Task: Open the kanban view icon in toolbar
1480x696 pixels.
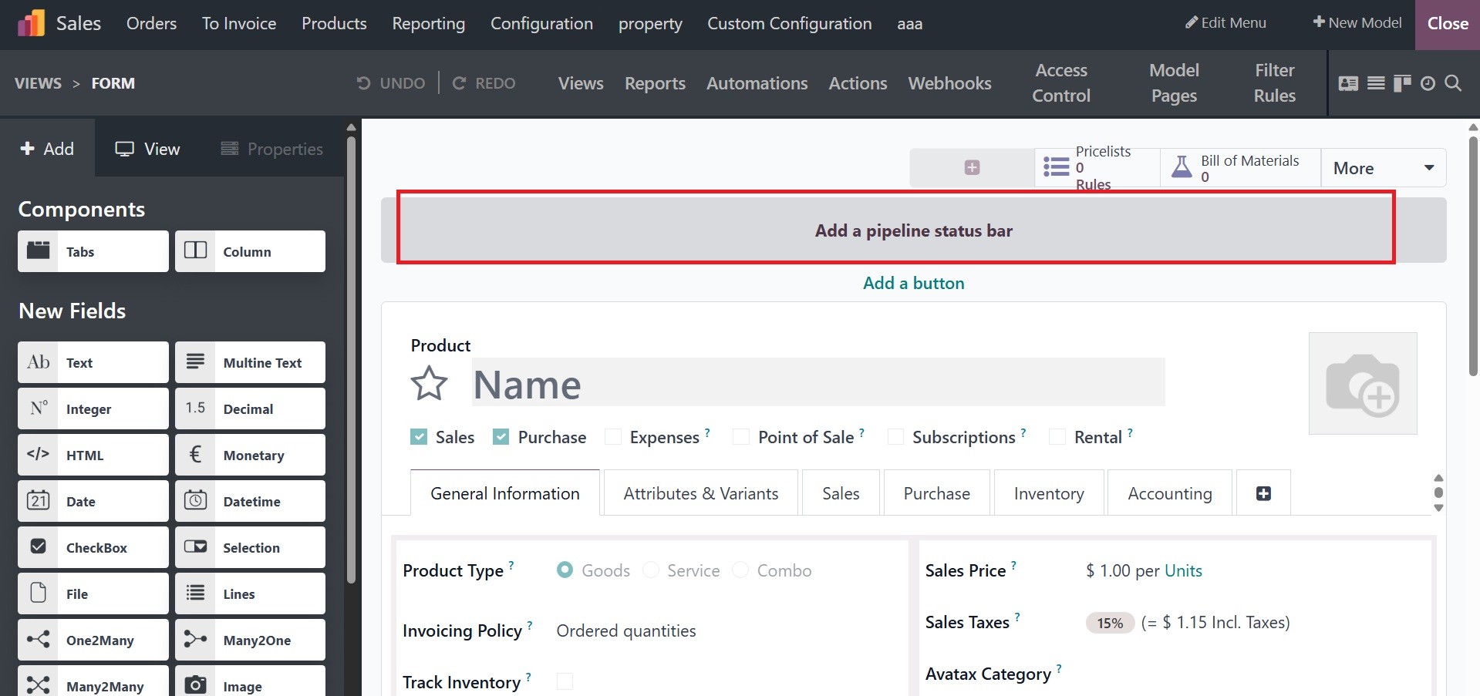Action: coord(1402,83)
